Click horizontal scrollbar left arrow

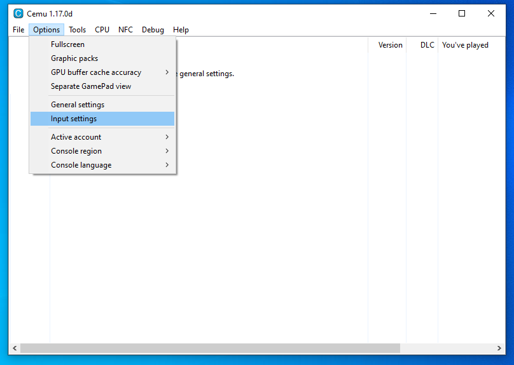coord(15,348)
